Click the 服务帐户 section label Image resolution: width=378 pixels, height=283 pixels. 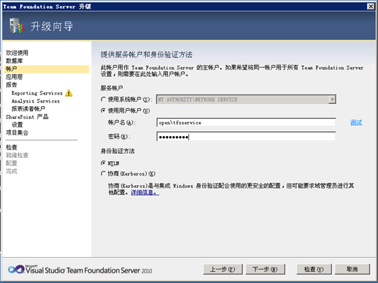pyautogui.click(x=112, y=88)
